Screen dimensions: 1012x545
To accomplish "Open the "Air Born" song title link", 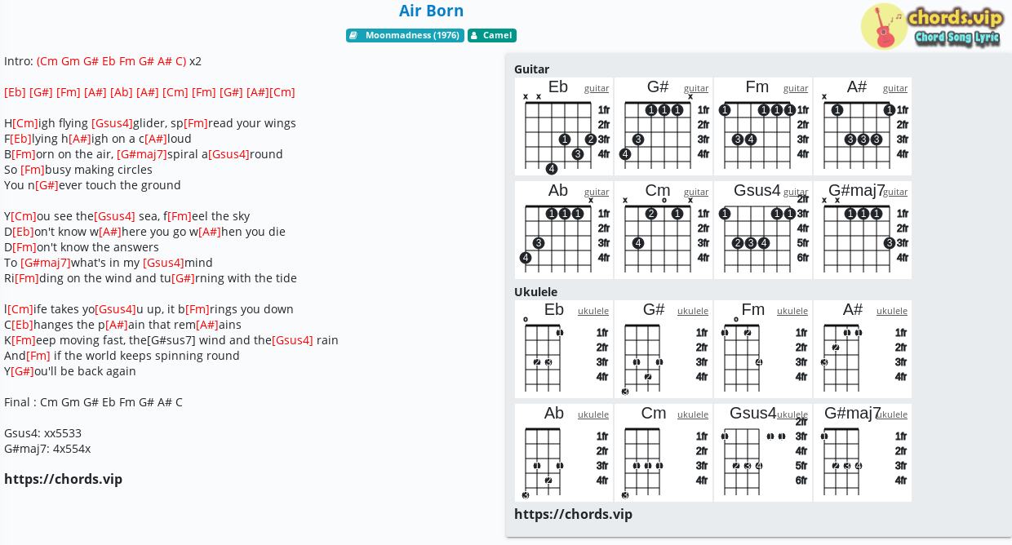I will tap(431, 11).
